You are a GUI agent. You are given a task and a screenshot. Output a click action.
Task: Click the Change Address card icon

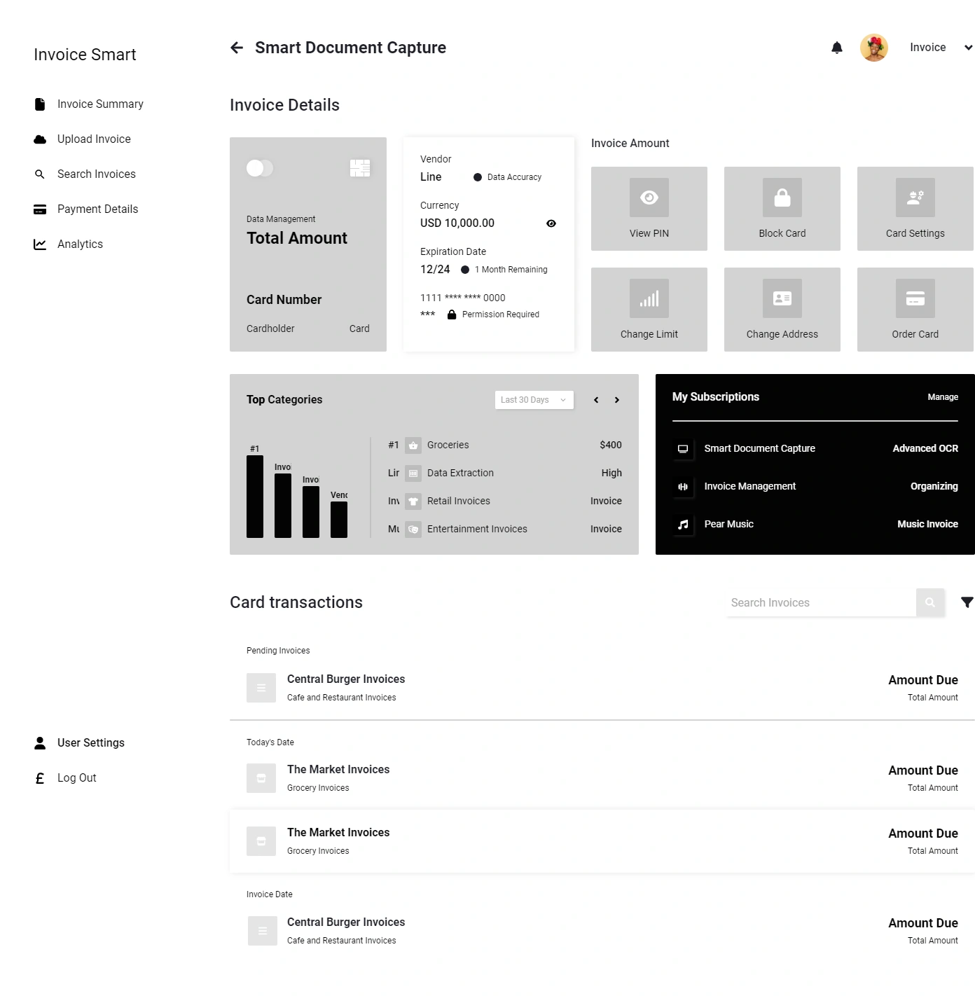pyautogui.click(x=782, y=299)
